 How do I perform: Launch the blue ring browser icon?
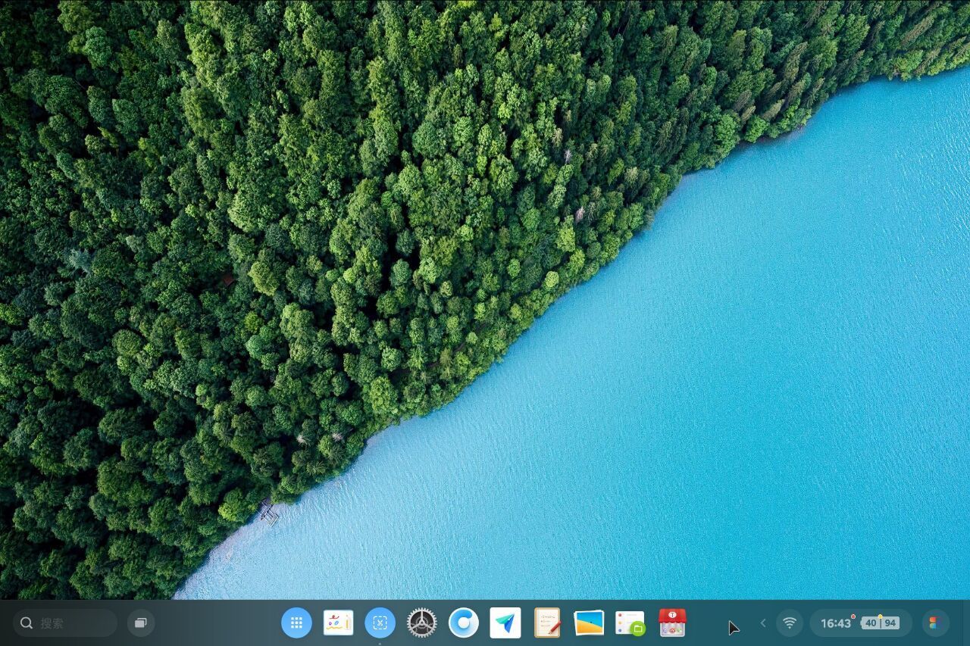pyautogui.click(x=463, y=623)
